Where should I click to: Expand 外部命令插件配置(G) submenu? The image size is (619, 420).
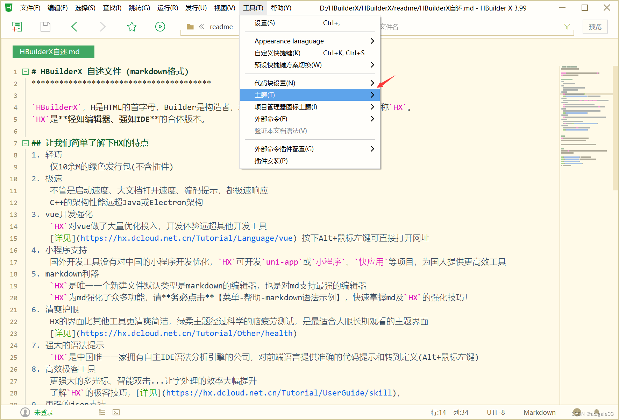pyautogui.click(x=310, y=149)
